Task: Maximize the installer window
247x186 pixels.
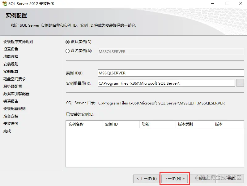Action: (x=227, y=3)
